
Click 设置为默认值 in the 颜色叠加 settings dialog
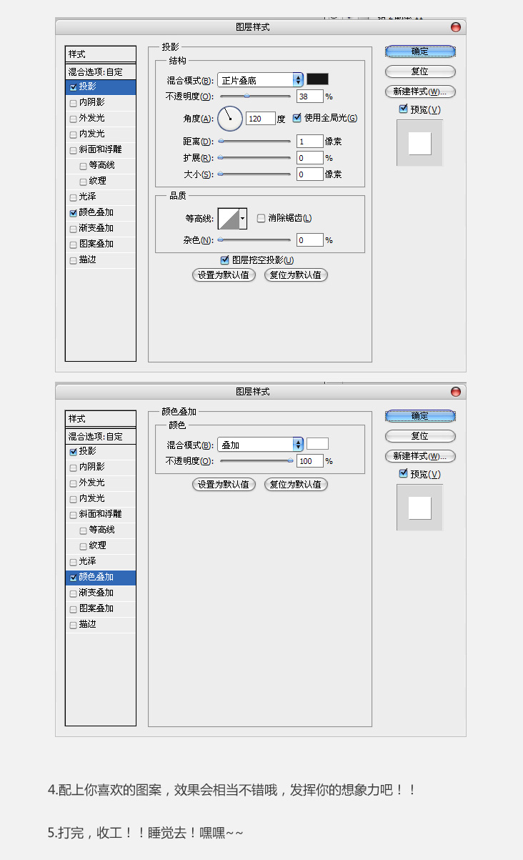click(224, 484)
